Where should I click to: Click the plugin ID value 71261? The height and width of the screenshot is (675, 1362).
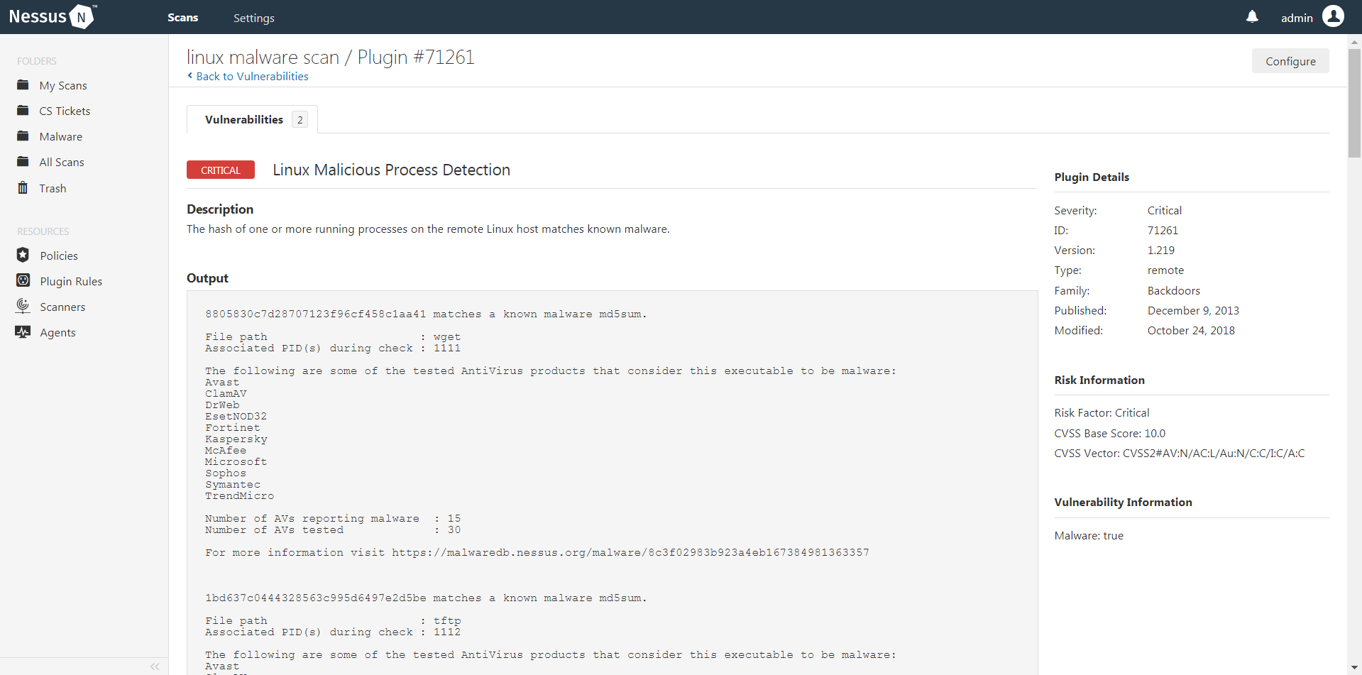(x=1163, y=230)
